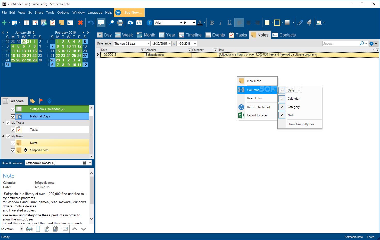The width and height of the screenshot is (380, 240).
Task: Open the font size dropdown
Action: [194, 23]
